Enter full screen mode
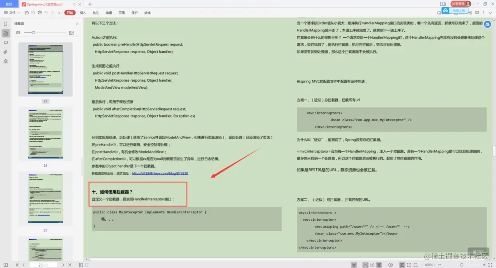Viewport: 496px width, 268px height. (490, 265)
